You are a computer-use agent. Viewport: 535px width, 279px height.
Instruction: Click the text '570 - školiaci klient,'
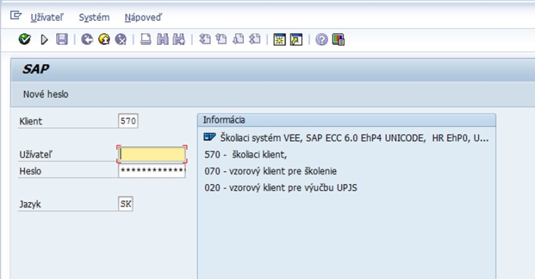pyautogui.click(x=245, y=155)
